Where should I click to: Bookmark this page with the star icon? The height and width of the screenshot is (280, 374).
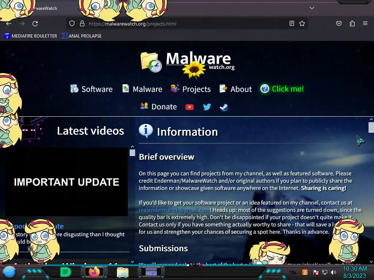pyautogui.click(x=302, y=23)
